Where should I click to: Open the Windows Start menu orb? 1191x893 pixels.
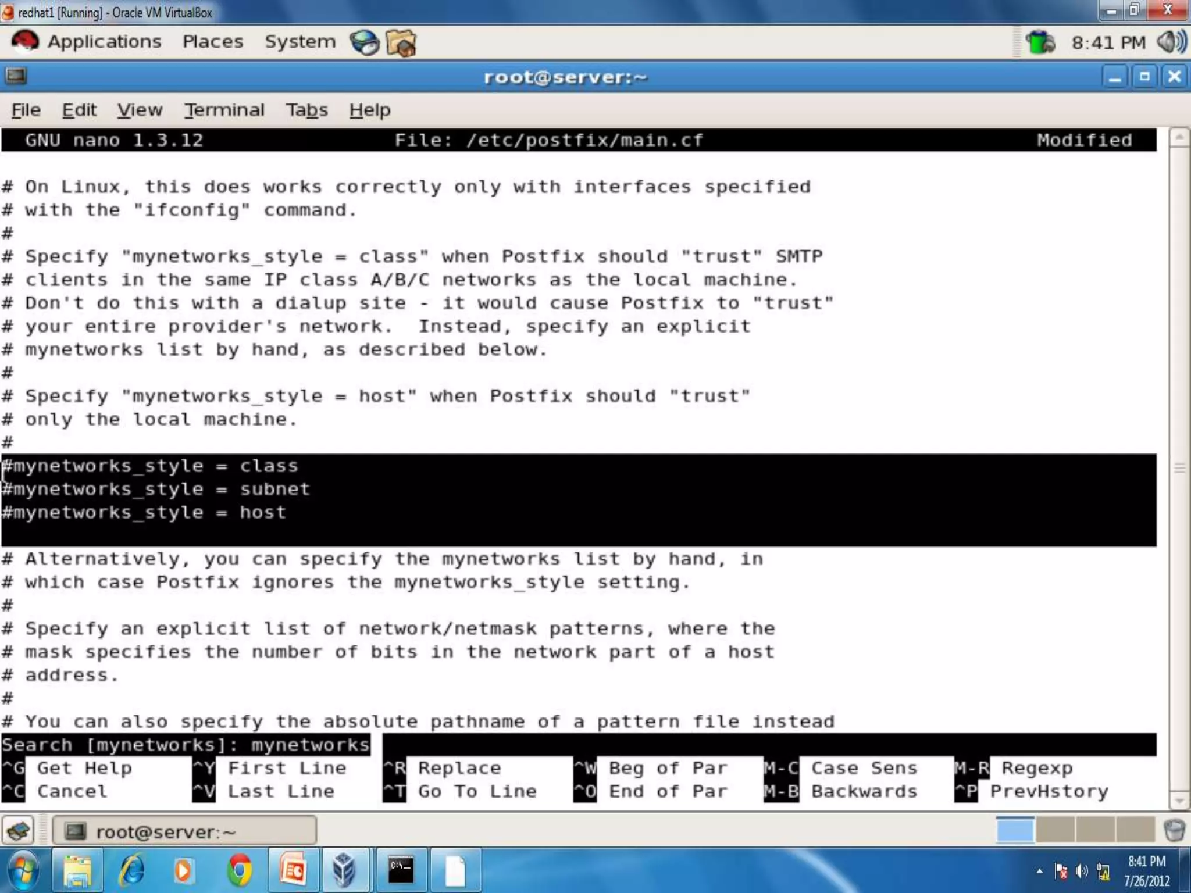click(x=24, y=871)
